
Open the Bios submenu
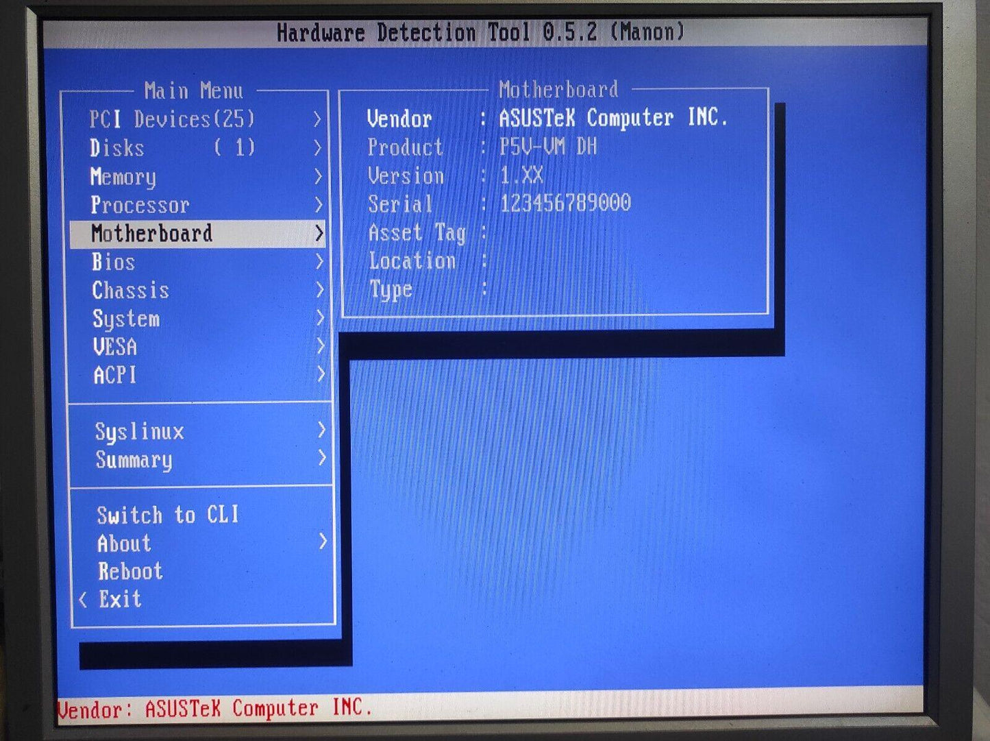(114, 262)
